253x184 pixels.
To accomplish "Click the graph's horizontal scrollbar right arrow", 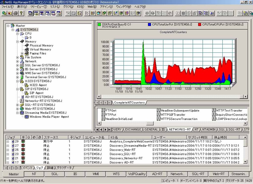I will [x=245, y=97].
